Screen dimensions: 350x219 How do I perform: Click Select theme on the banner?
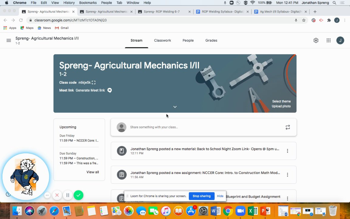[281, 101]
